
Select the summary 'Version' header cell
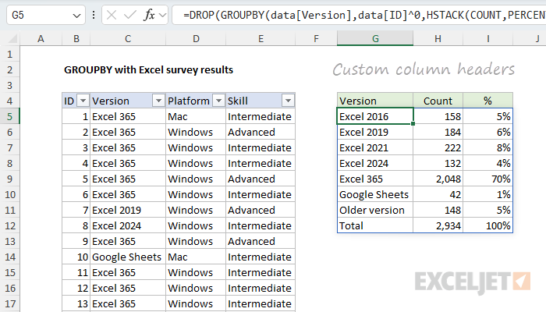click(x=375, y=101)
